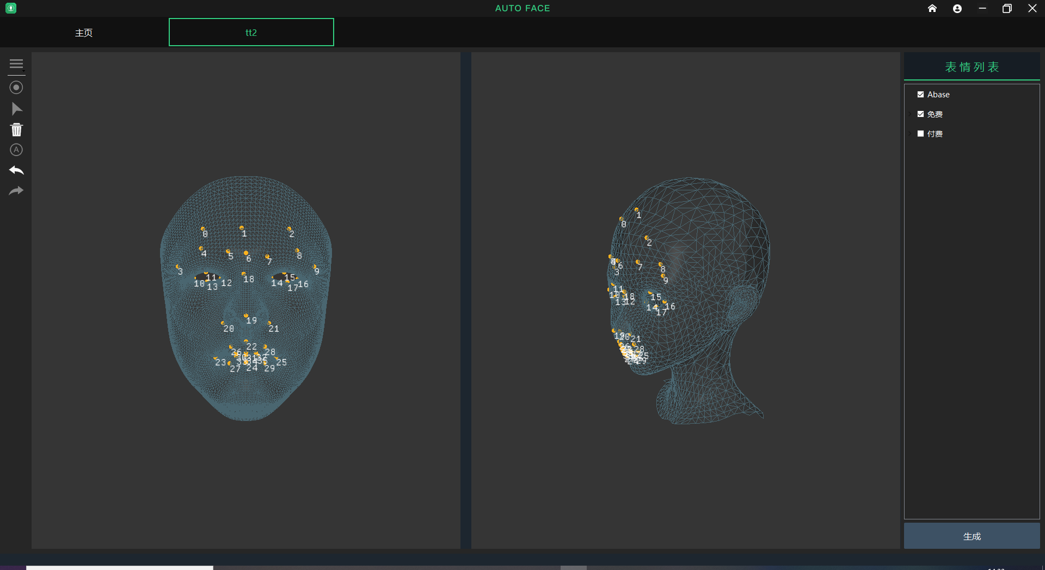Viewport: 1045px width, 570px height.
Task: Click the 生成 generate button
Action: coord(971,536)
